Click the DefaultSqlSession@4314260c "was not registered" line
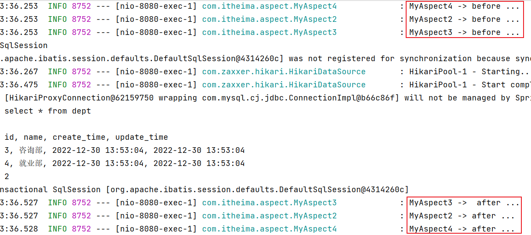531x235 pixels. pos(263,59)
